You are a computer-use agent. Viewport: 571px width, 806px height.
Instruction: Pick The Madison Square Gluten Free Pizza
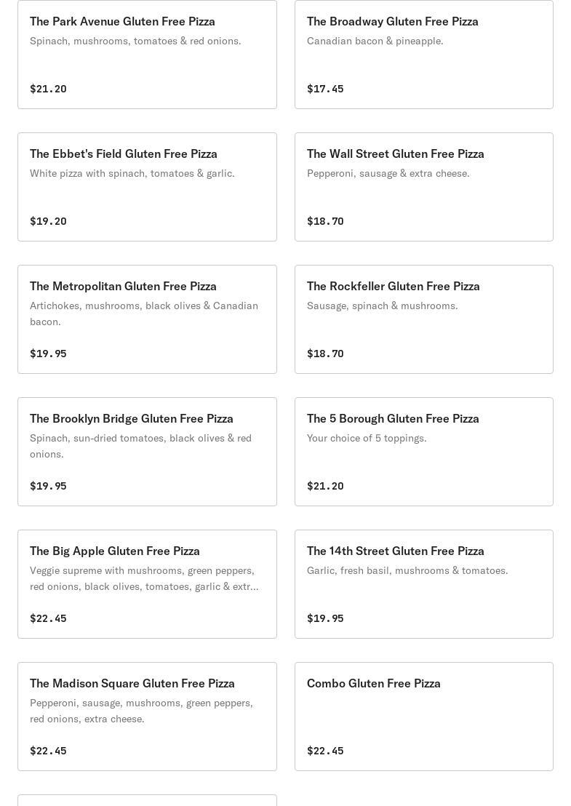click(132, 684)
